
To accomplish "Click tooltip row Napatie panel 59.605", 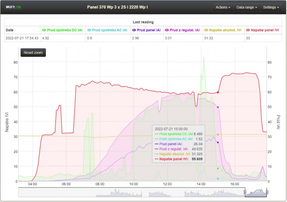I will click(x=178, y=159).
